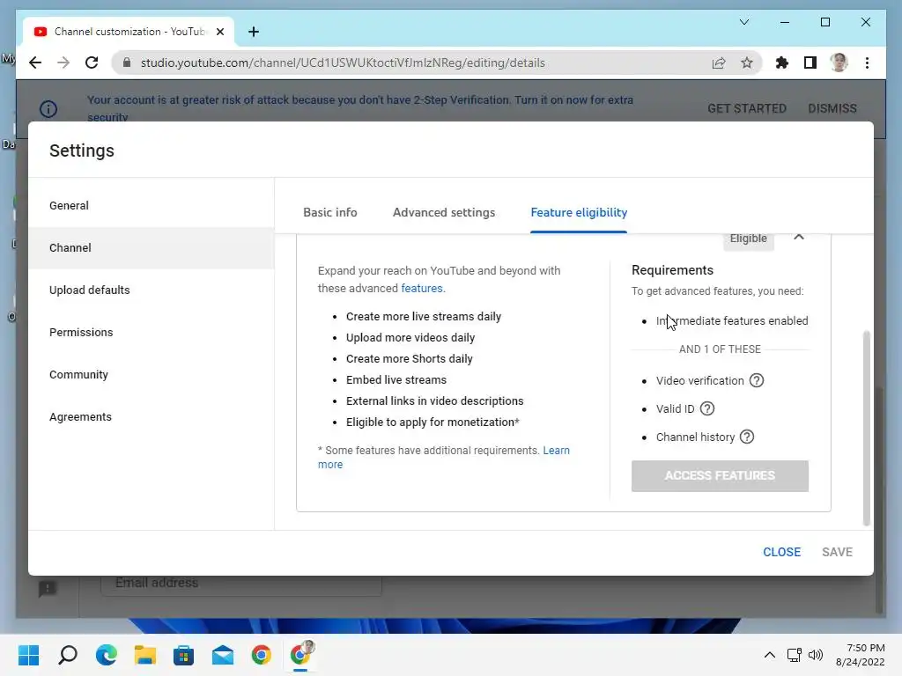Click the Eligible status badge

(x=749, y=239)
